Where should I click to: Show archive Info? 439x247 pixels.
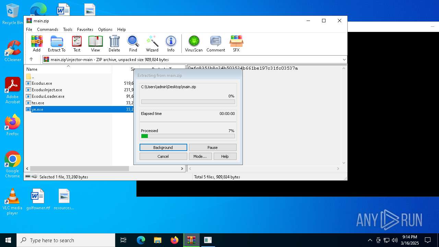pos(171,44)
